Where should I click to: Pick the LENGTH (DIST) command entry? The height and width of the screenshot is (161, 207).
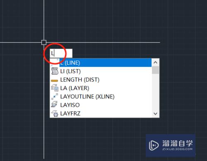tap(101, 80)
